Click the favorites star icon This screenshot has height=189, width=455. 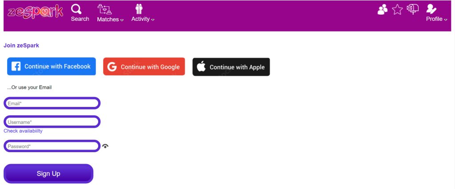(x=397, y=10)
